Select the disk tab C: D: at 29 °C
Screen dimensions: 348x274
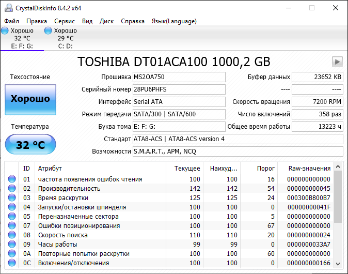[x=65, y=38]
